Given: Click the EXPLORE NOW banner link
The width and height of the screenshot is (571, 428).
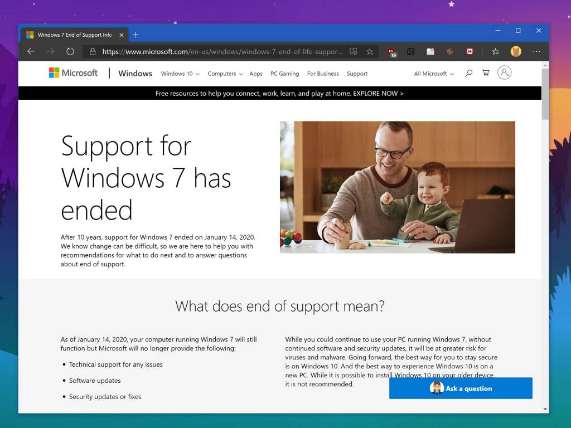Looking at the screenshot, I should pos(378,93).
